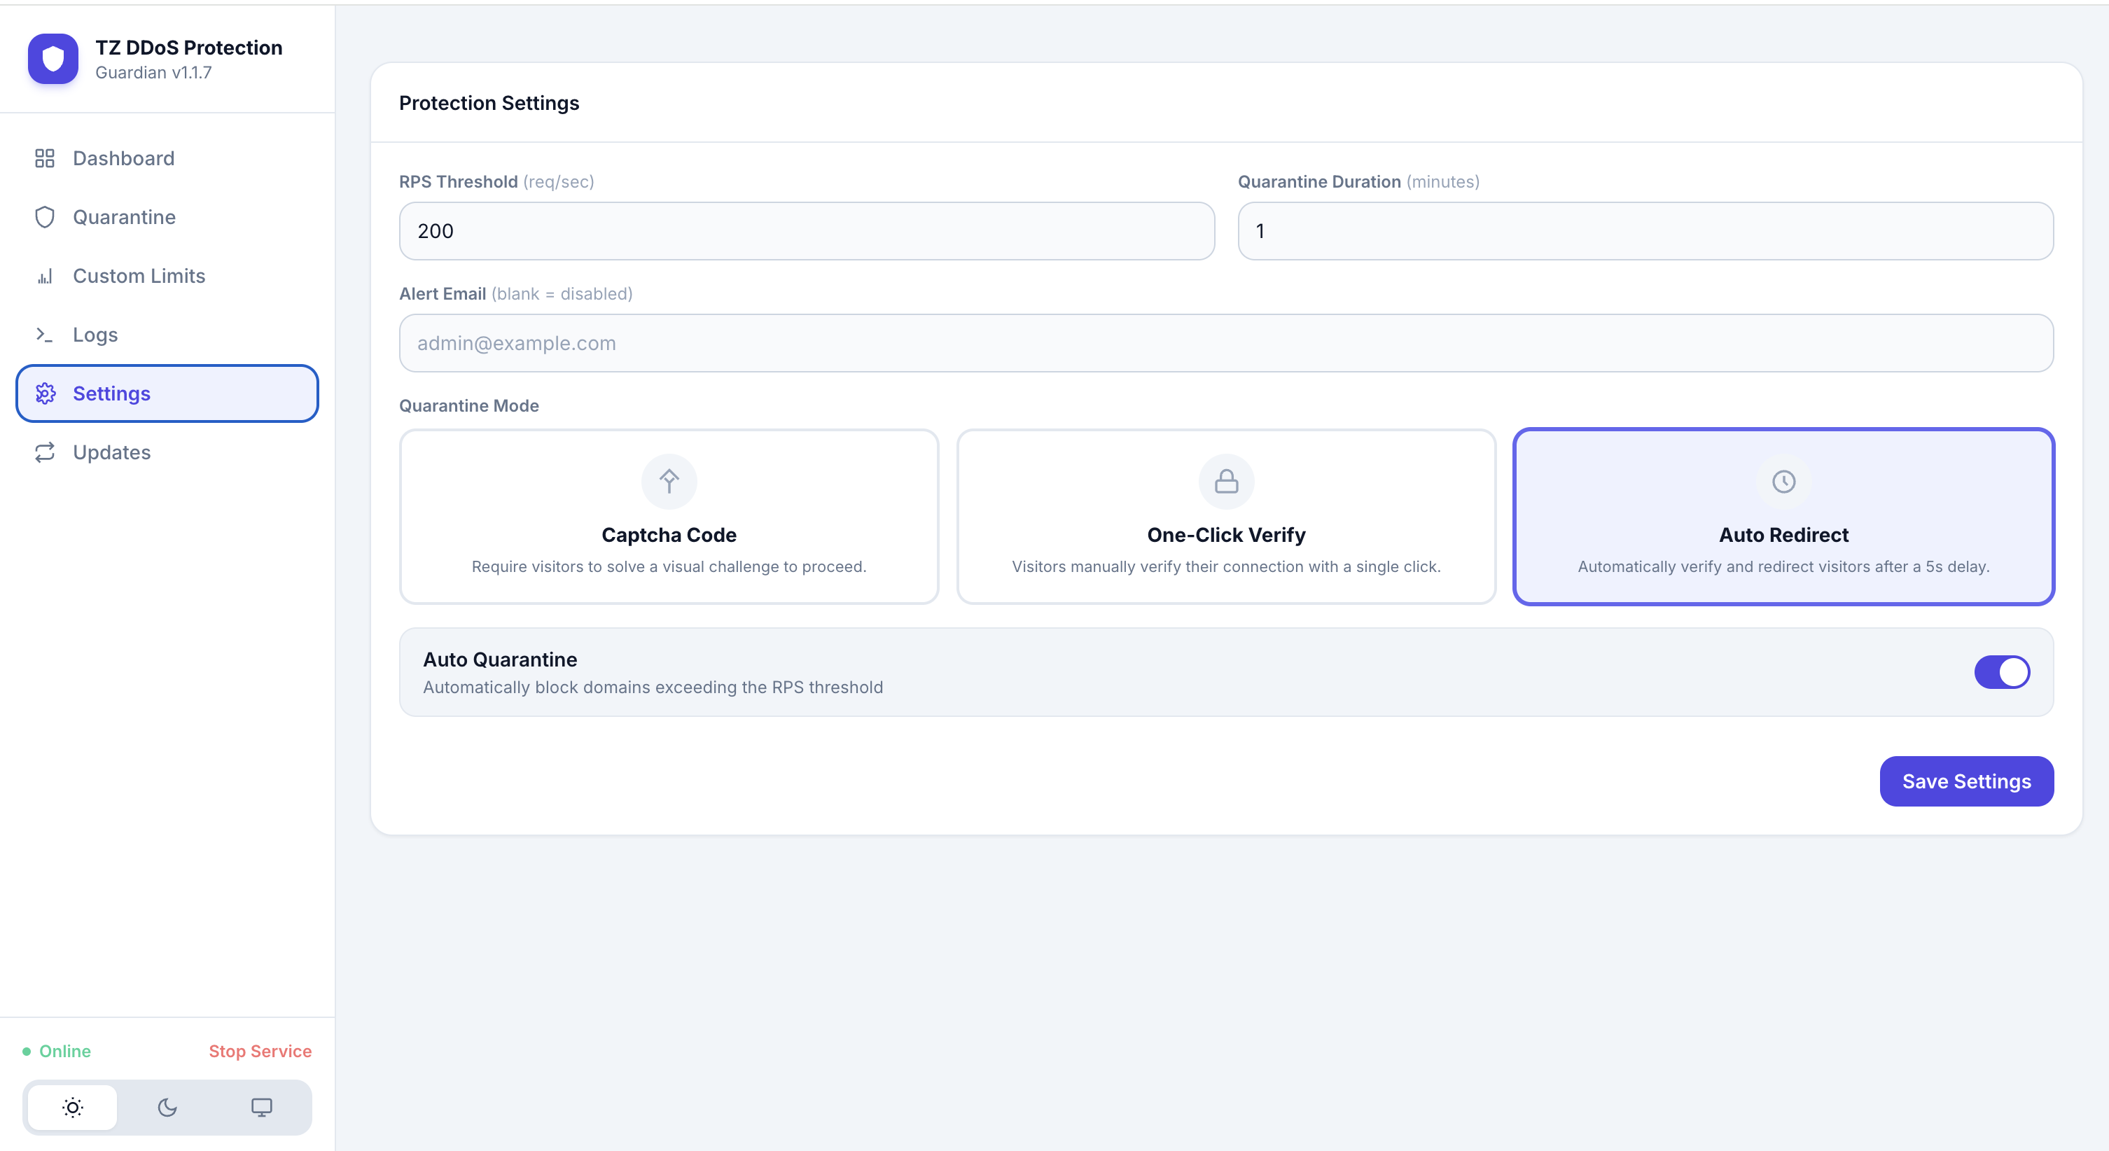Click the One-Click Verify lock icon
Image resolution: width=2109 pixels, height=1151 pixels.
click(1225, 480)
